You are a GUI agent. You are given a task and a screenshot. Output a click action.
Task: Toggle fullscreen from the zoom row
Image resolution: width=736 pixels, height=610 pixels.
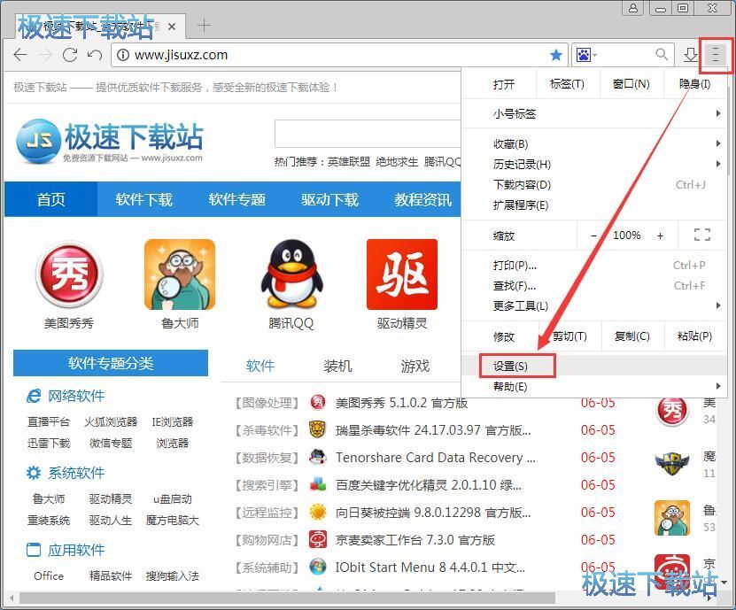tap(702, 235)
